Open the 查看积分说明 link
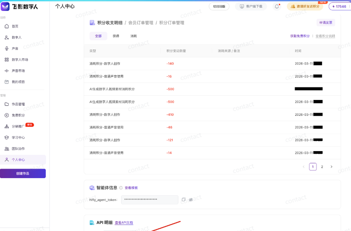351x231 pixels. tap(325, 36)
